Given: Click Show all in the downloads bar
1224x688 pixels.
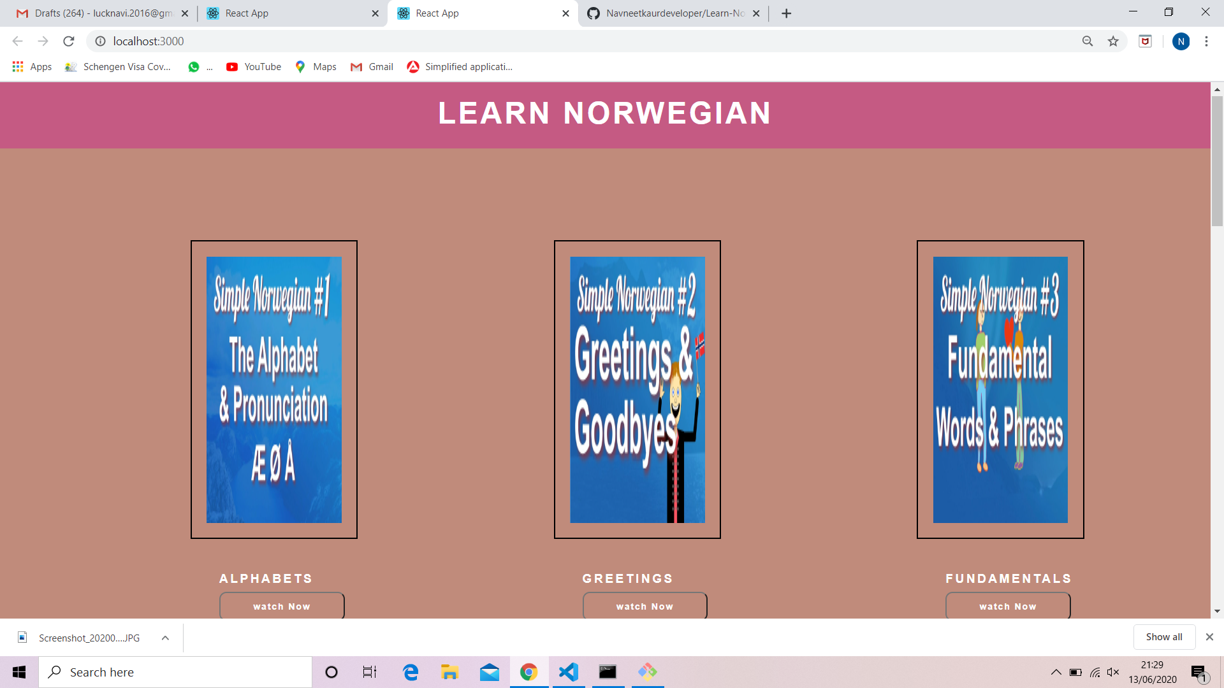Looking at the screenshot, I should tap(1163, 636).
